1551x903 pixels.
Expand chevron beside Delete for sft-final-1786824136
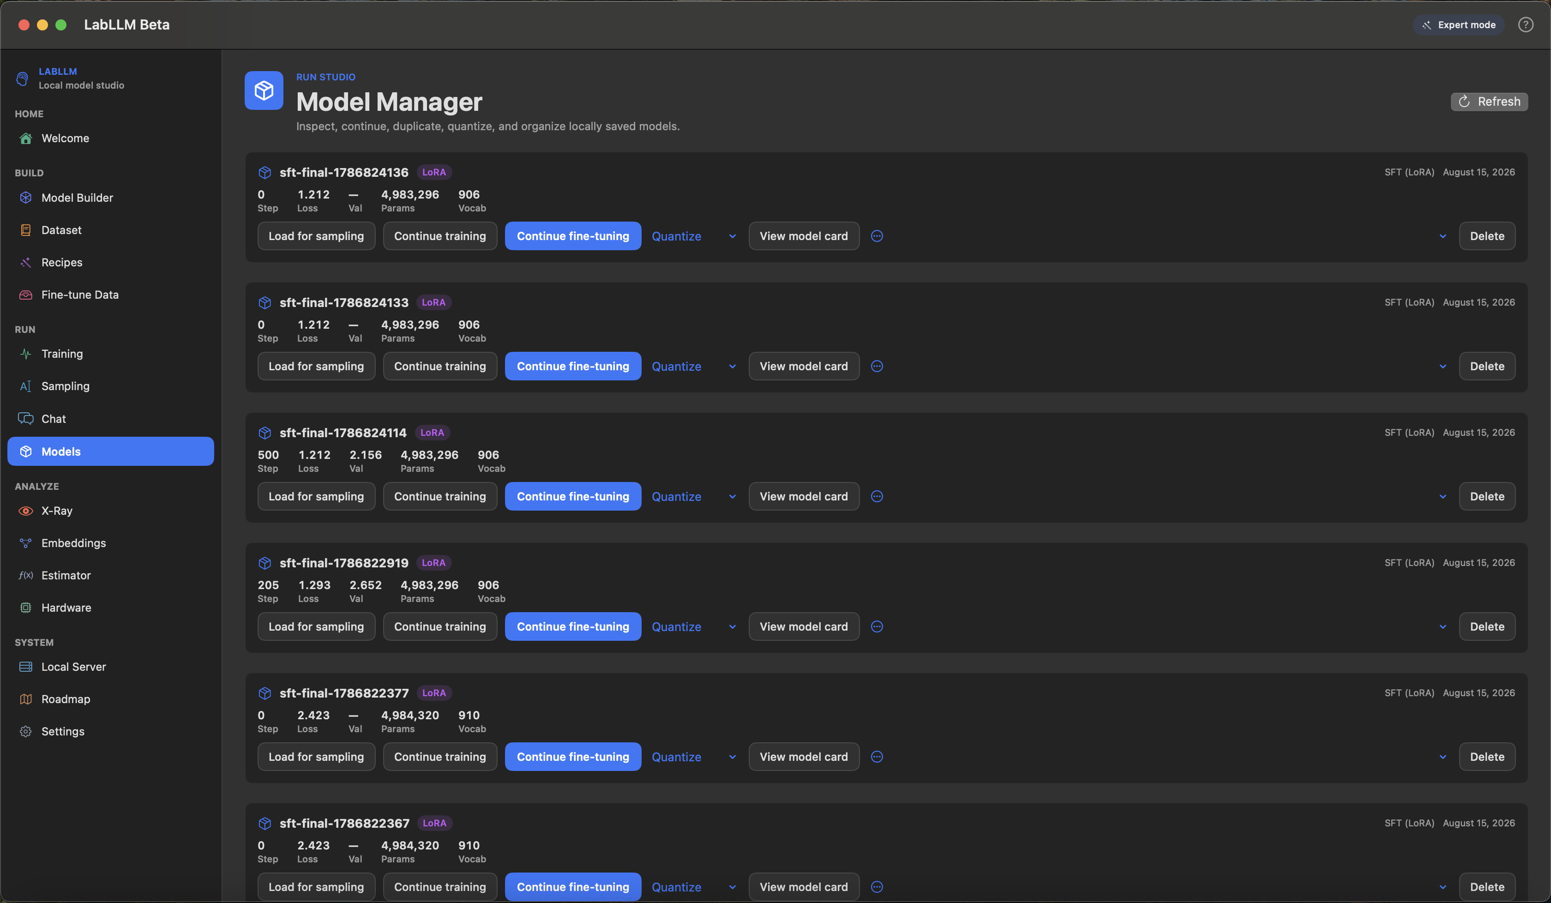(1443, 236)
